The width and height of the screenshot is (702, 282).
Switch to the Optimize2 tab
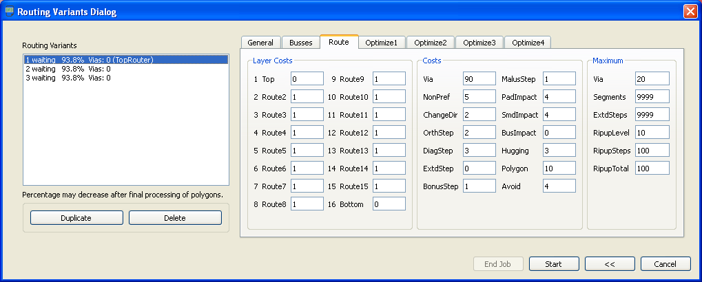click(x=431, y=43)
